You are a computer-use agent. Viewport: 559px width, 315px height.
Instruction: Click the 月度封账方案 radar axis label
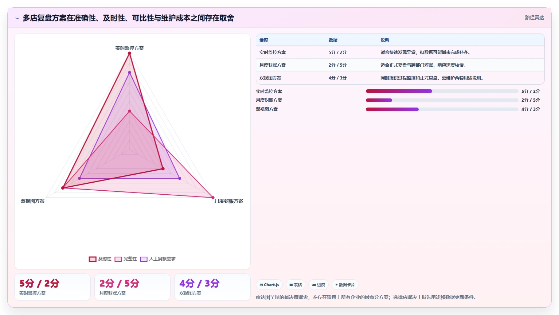point(229,201)
